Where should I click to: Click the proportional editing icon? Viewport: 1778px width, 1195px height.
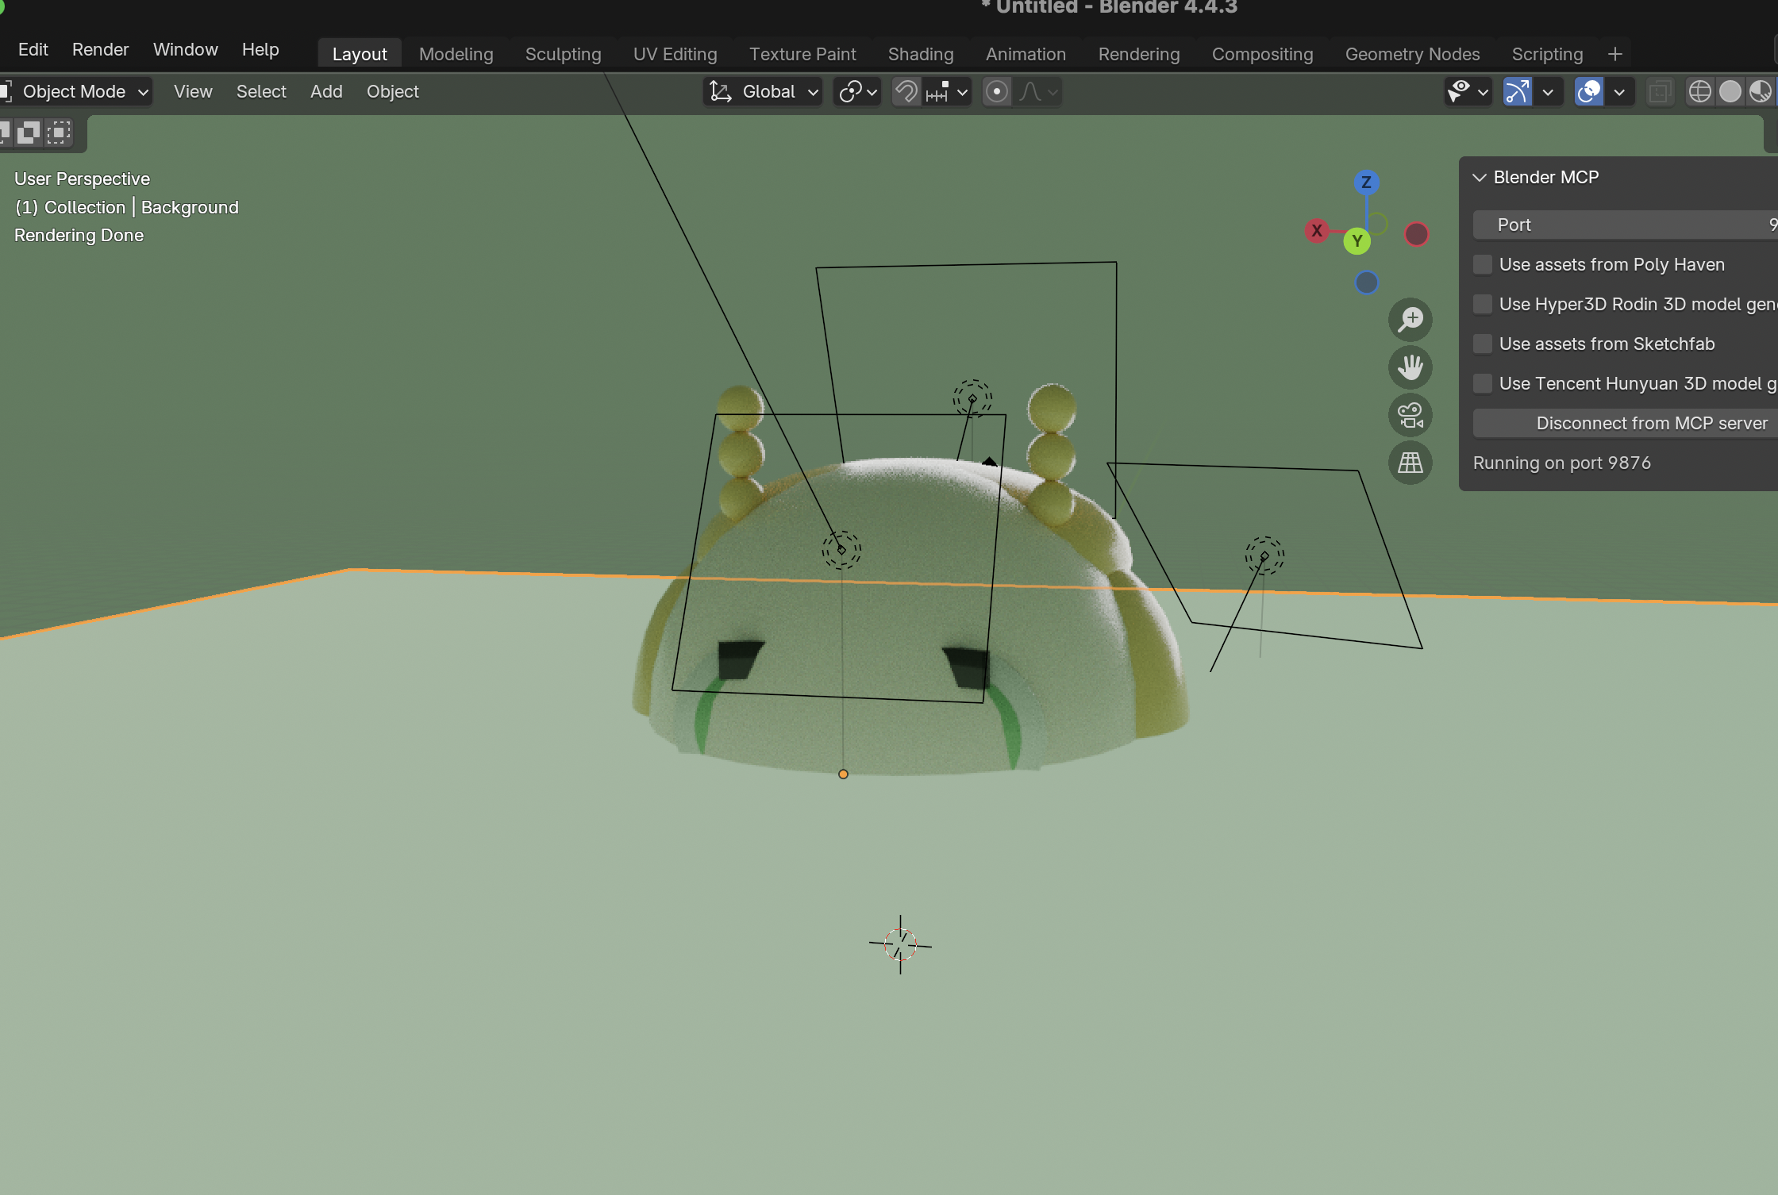[997, 92]
